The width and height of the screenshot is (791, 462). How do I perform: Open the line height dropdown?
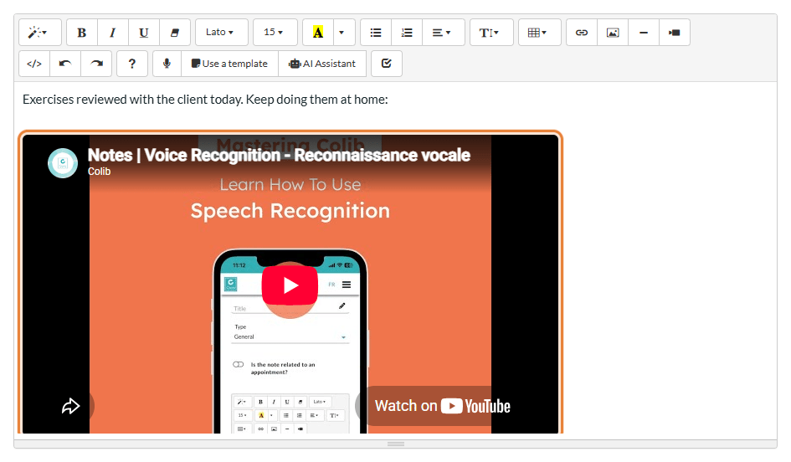click(x=491, y=33)
